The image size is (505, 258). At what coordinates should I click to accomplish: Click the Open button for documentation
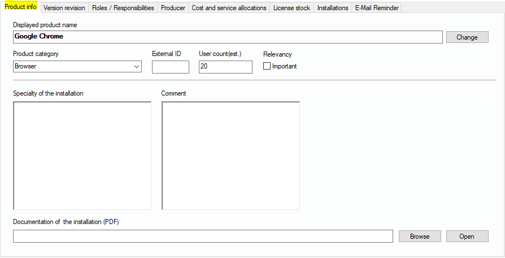click(467, 236)
